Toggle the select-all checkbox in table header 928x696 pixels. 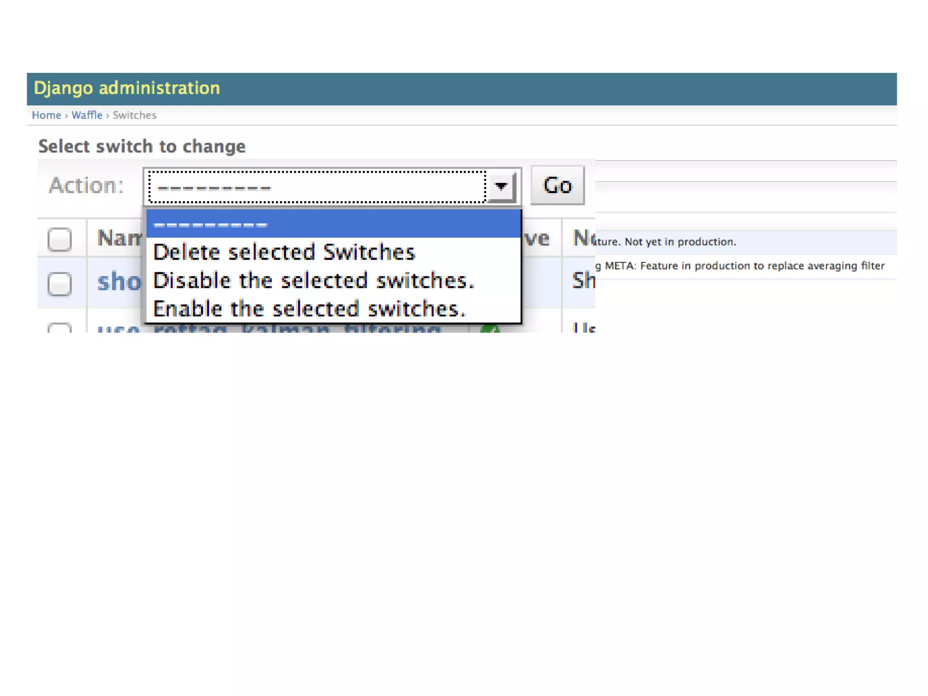point(60,239)
